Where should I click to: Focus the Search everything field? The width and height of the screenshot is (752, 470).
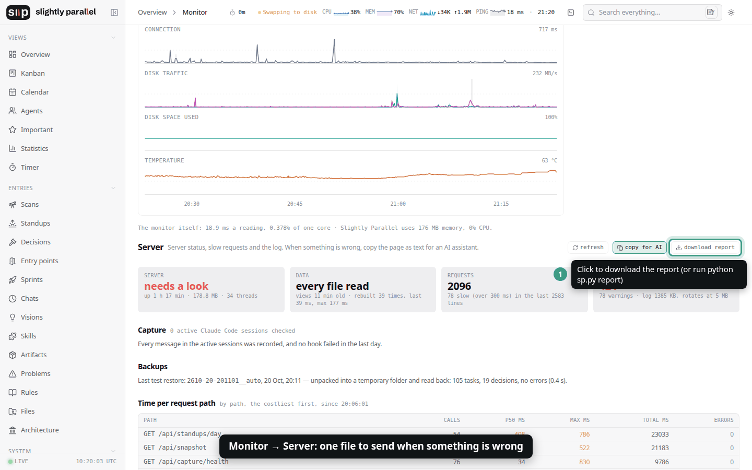[652, 13]
